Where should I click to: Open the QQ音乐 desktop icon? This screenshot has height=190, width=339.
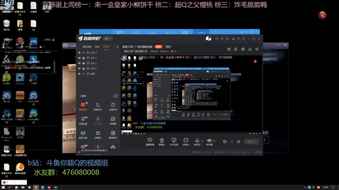click(x=7, y=79)
